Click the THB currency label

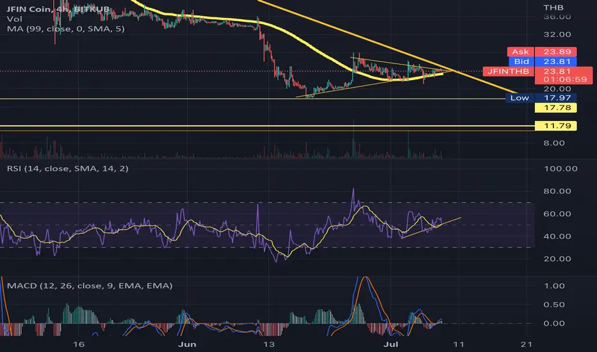(553, 8)
